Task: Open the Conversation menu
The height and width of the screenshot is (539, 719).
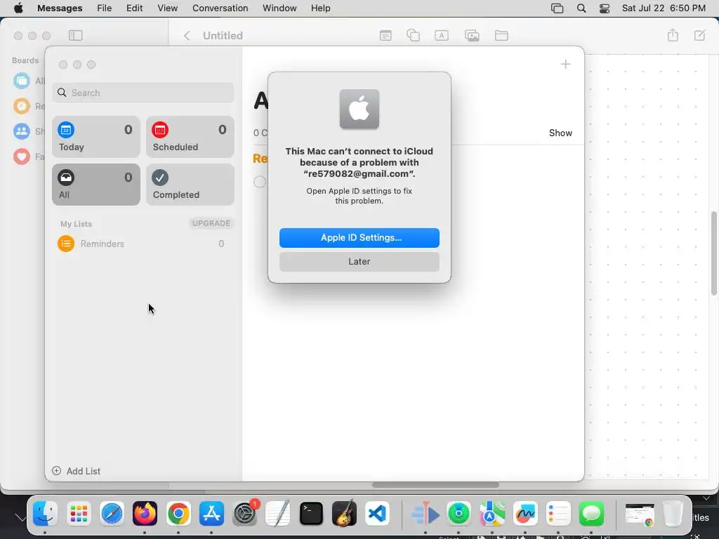Action: coord(220,8)
